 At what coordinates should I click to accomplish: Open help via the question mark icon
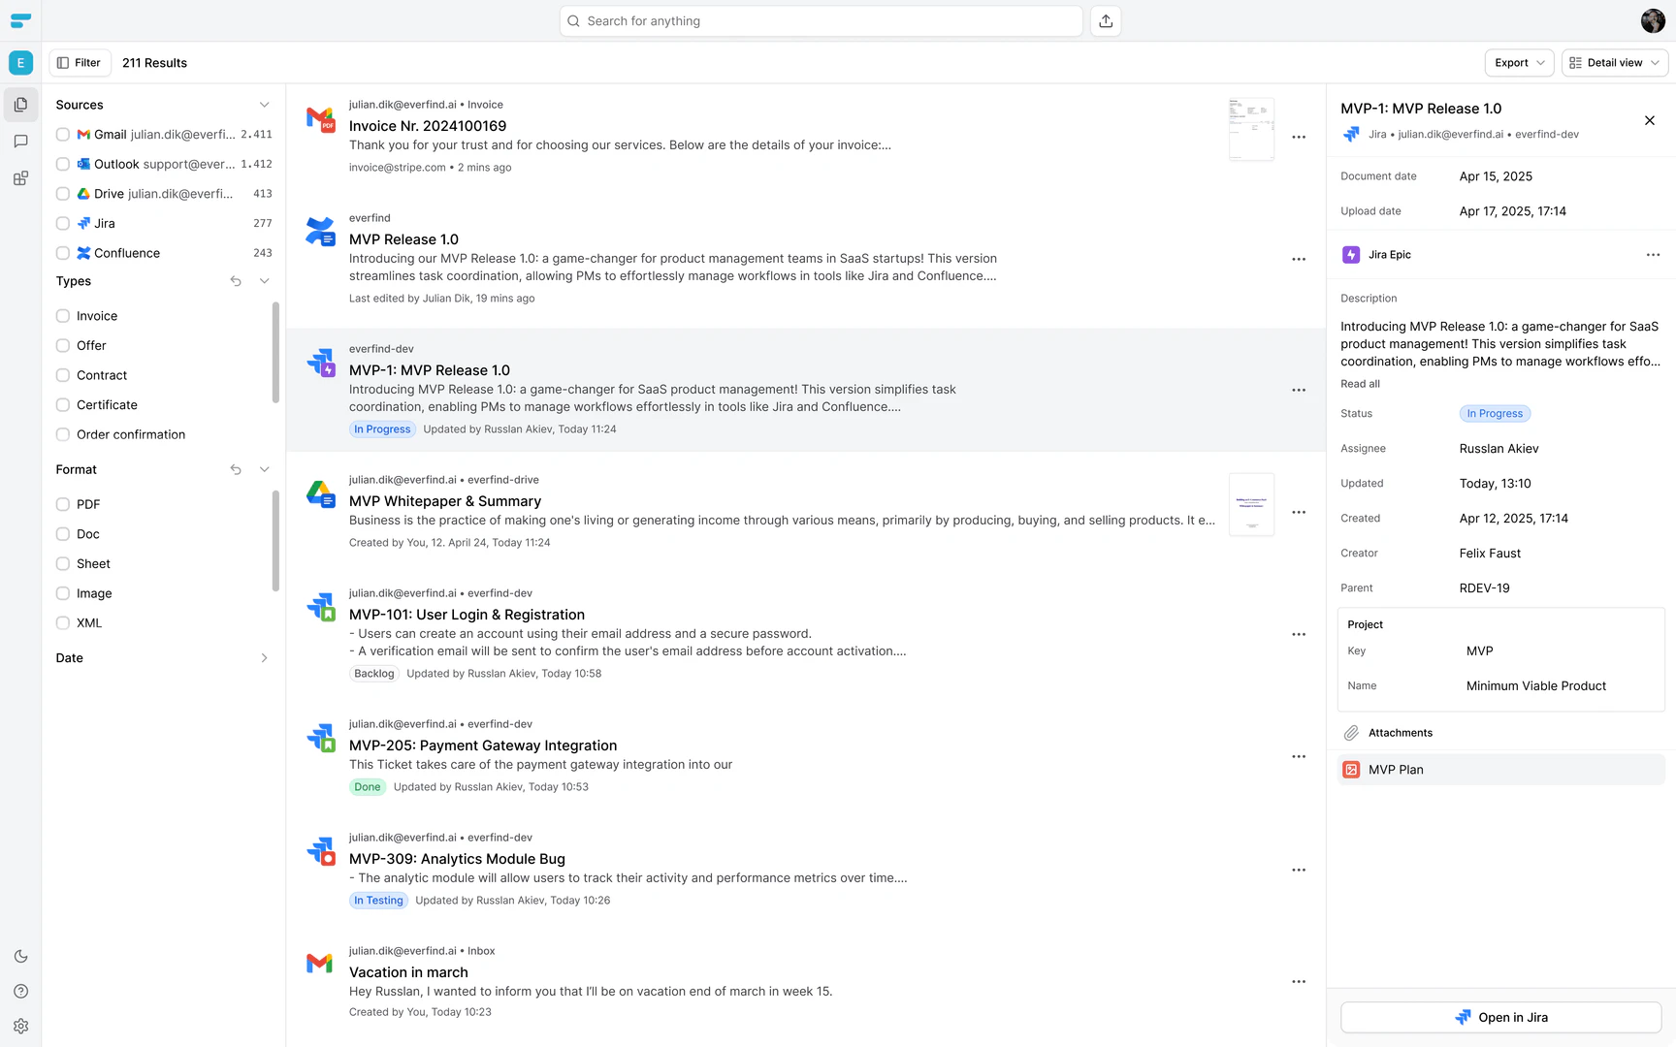20,991
